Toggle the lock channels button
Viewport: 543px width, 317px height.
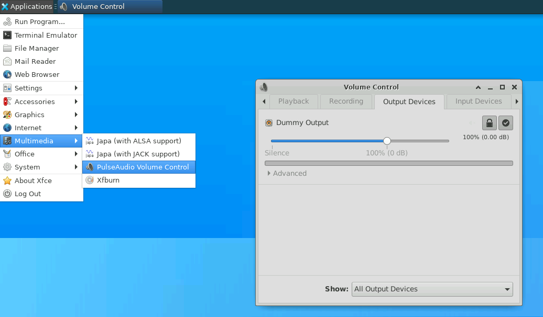click(489, 123)
